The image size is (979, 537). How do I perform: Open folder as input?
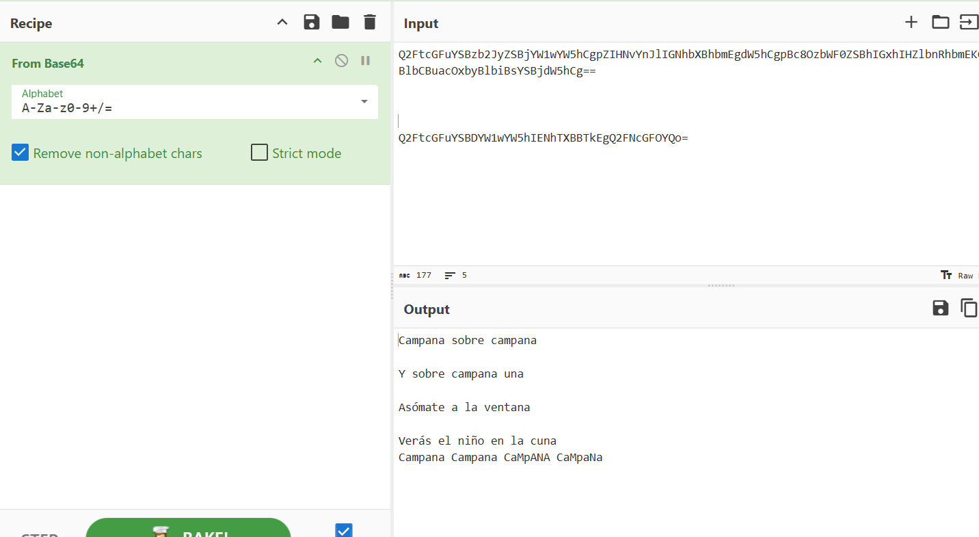[941, 23]
